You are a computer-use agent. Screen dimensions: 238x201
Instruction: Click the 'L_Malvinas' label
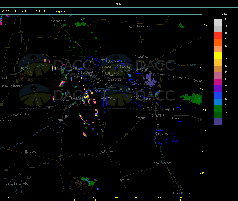(104, 98)
